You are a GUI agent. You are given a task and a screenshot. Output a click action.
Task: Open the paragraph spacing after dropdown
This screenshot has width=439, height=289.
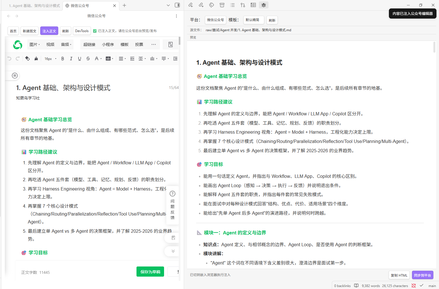pyautogui.click(x=165, y=59)
